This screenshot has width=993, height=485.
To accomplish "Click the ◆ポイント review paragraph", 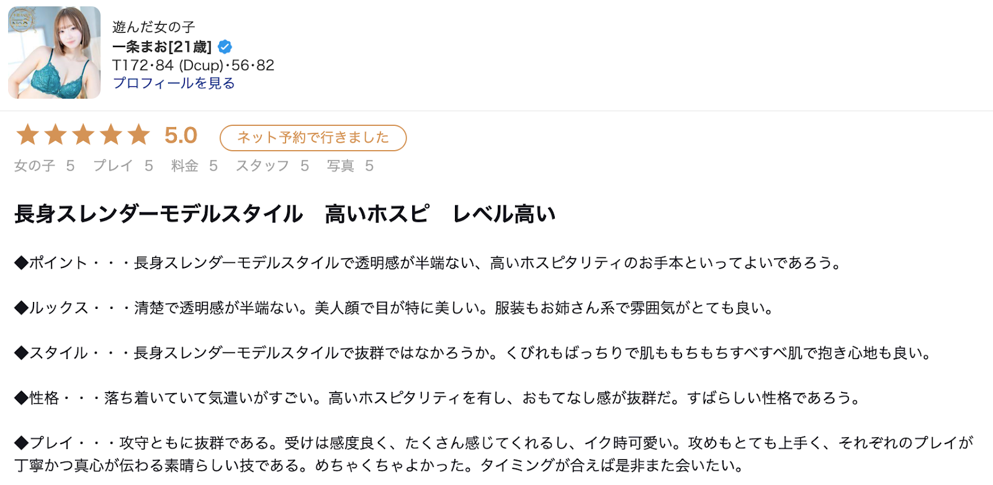I will coord(428,263).
